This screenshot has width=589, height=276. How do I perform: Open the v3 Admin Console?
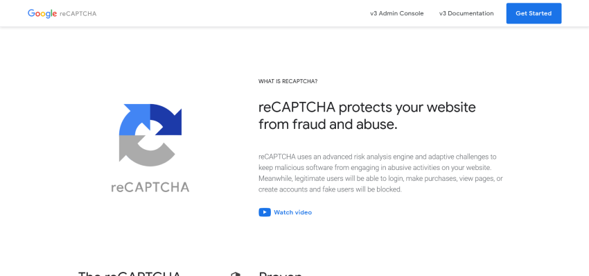coord(396,14)
